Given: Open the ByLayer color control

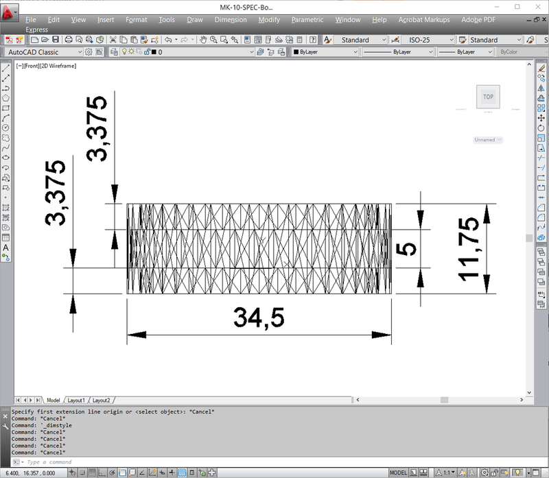Looking at the screenshot, I should [323, 52].
